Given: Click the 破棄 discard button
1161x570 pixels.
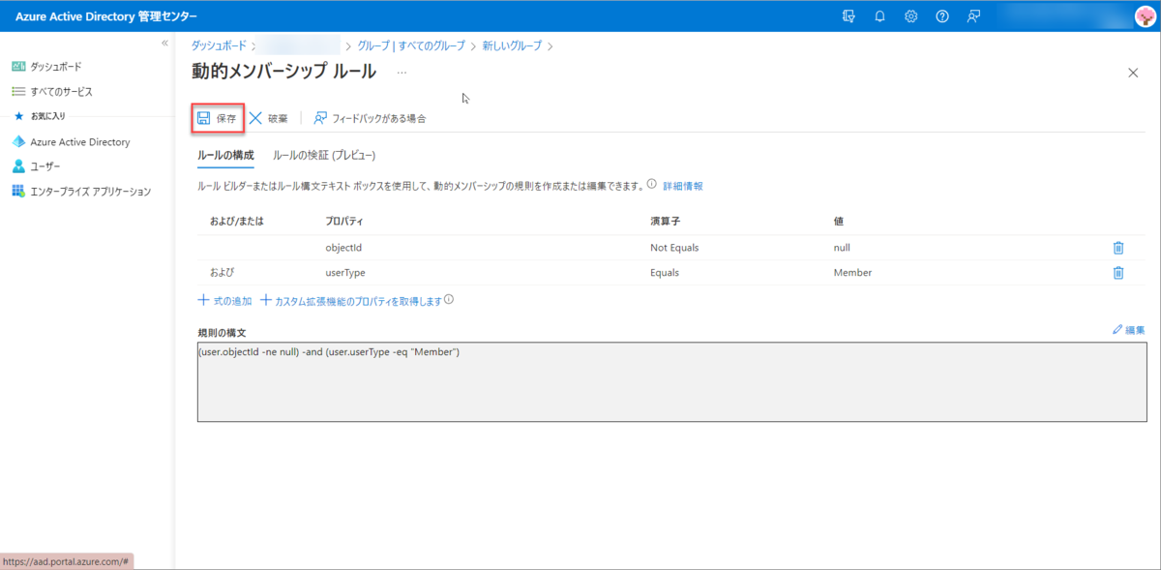Looking at the screenshot, I should click(269, 118).
